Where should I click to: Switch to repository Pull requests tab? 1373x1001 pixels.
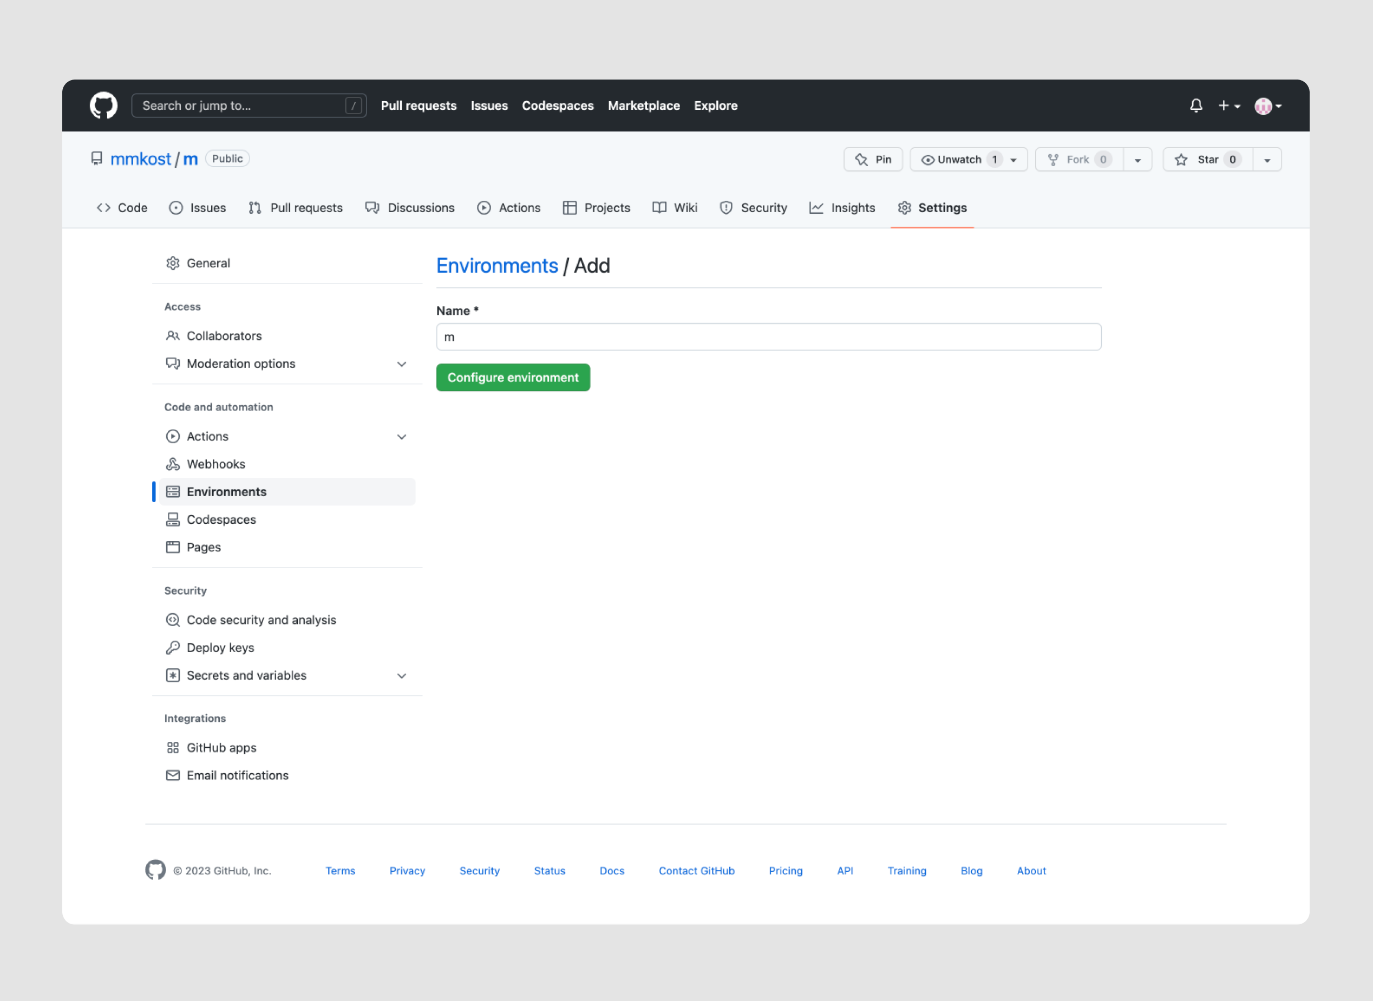(295, 208)
